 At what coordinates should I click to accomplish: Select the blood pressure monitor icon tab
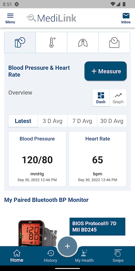20,43
